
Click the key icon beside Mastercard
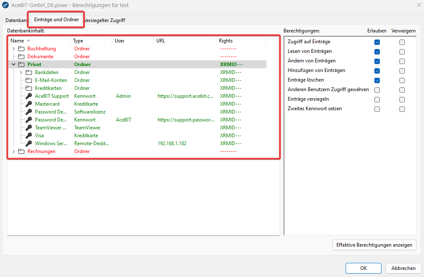tap(29, 104)
